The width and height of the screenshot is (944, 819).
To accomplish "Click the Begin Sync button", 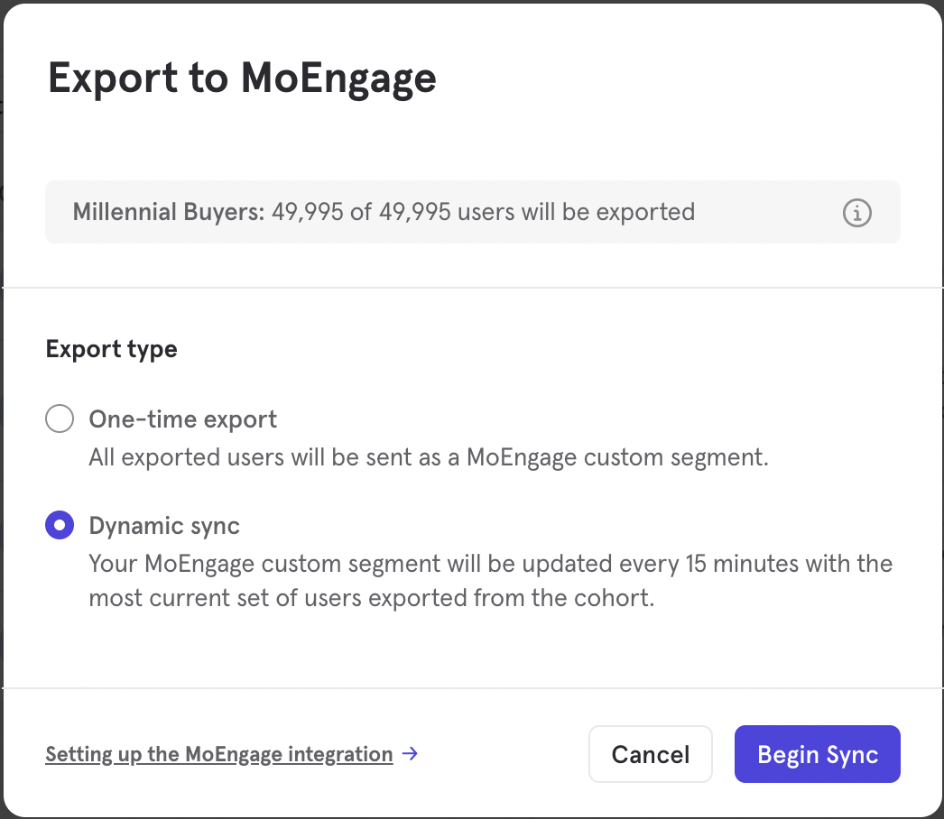I will pyautogui.click(x=817, y=754).
